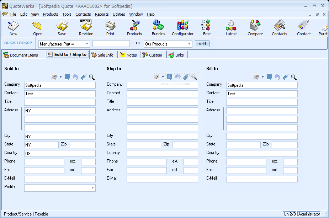Save the quote using the Save icon
Viewport: 329px width, 218px height.
(62, 28)
